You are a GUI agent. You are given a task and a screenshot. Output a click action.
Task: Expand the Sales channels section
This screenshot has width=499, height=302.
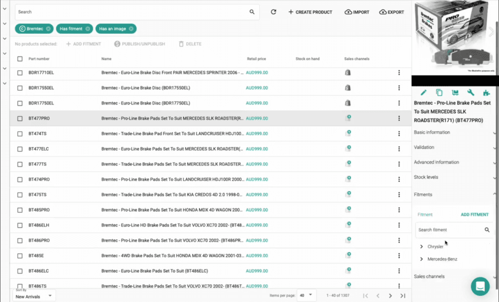[455, 276]
